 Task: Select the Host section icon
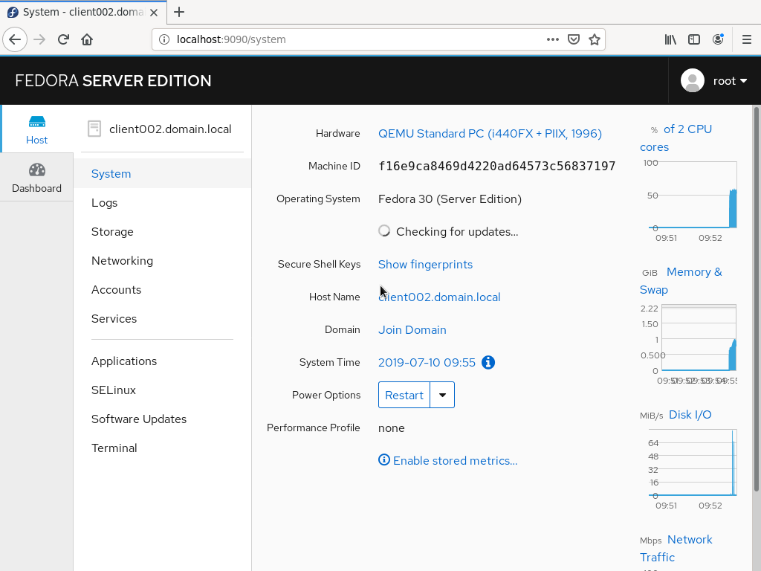(x=37, y=129)
